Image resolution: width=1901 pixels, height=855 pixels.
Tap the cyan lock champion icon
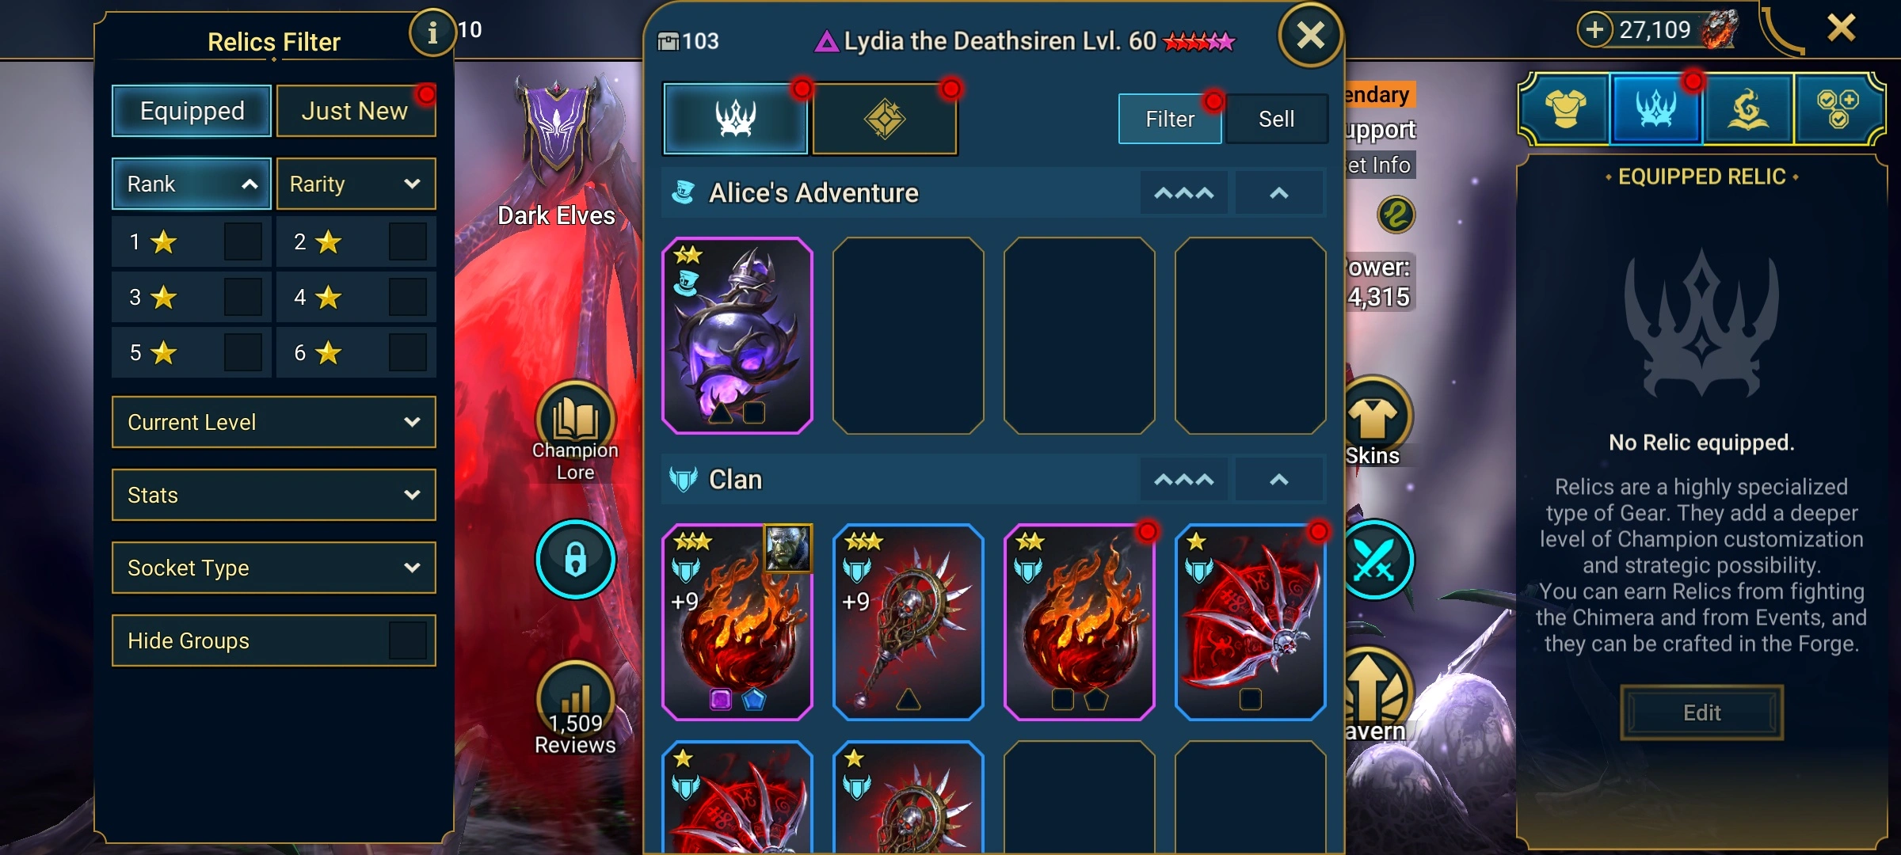click(576, 559)
